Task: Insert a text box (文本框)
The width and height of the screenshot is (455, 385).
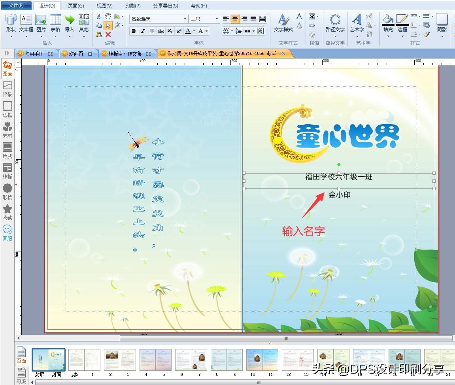Action: (x=26, y=23)
